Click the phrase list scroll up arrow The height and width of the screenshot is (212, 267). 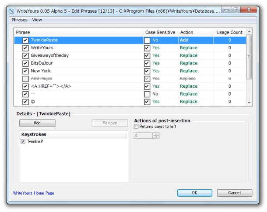pyautogui.click(x=249, y=31)
